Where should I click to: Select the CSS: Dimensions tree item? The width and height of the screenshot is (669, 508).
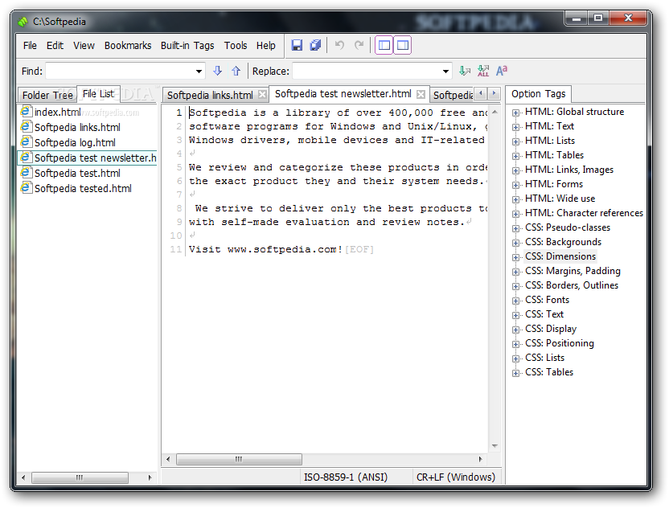coord(560,256)
